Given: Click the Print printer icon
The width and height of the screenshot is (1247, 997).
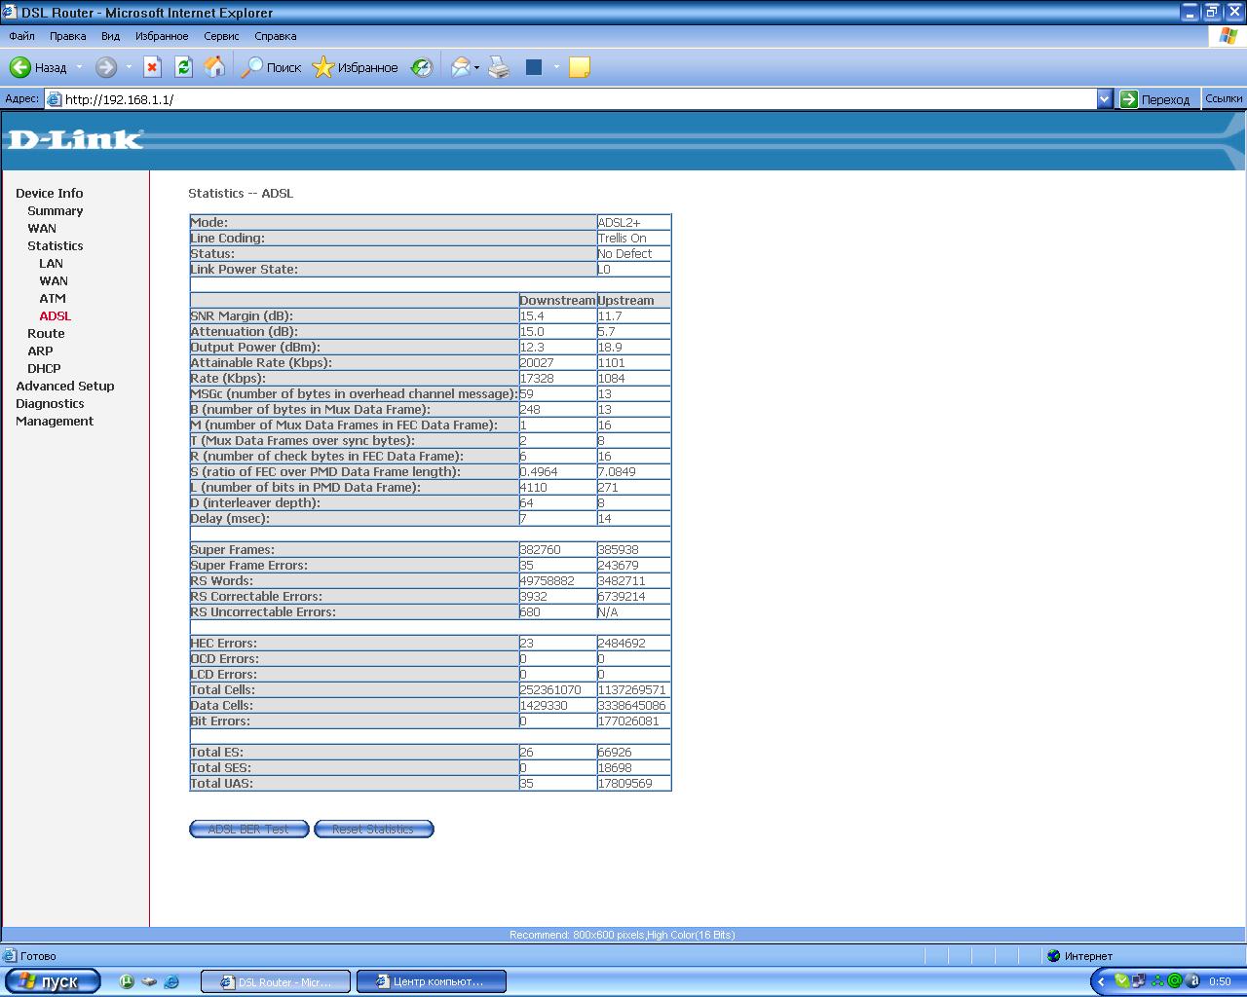Looking at the screenshot, I should click(499, 67).
